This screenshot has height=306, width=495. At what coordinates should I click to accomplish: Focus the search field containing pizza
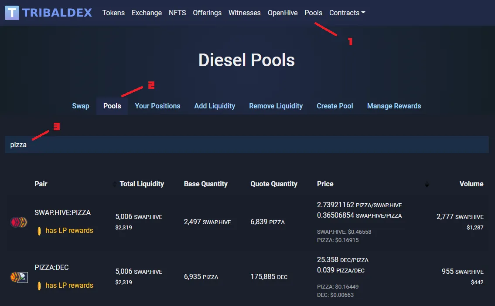[247, 145]
